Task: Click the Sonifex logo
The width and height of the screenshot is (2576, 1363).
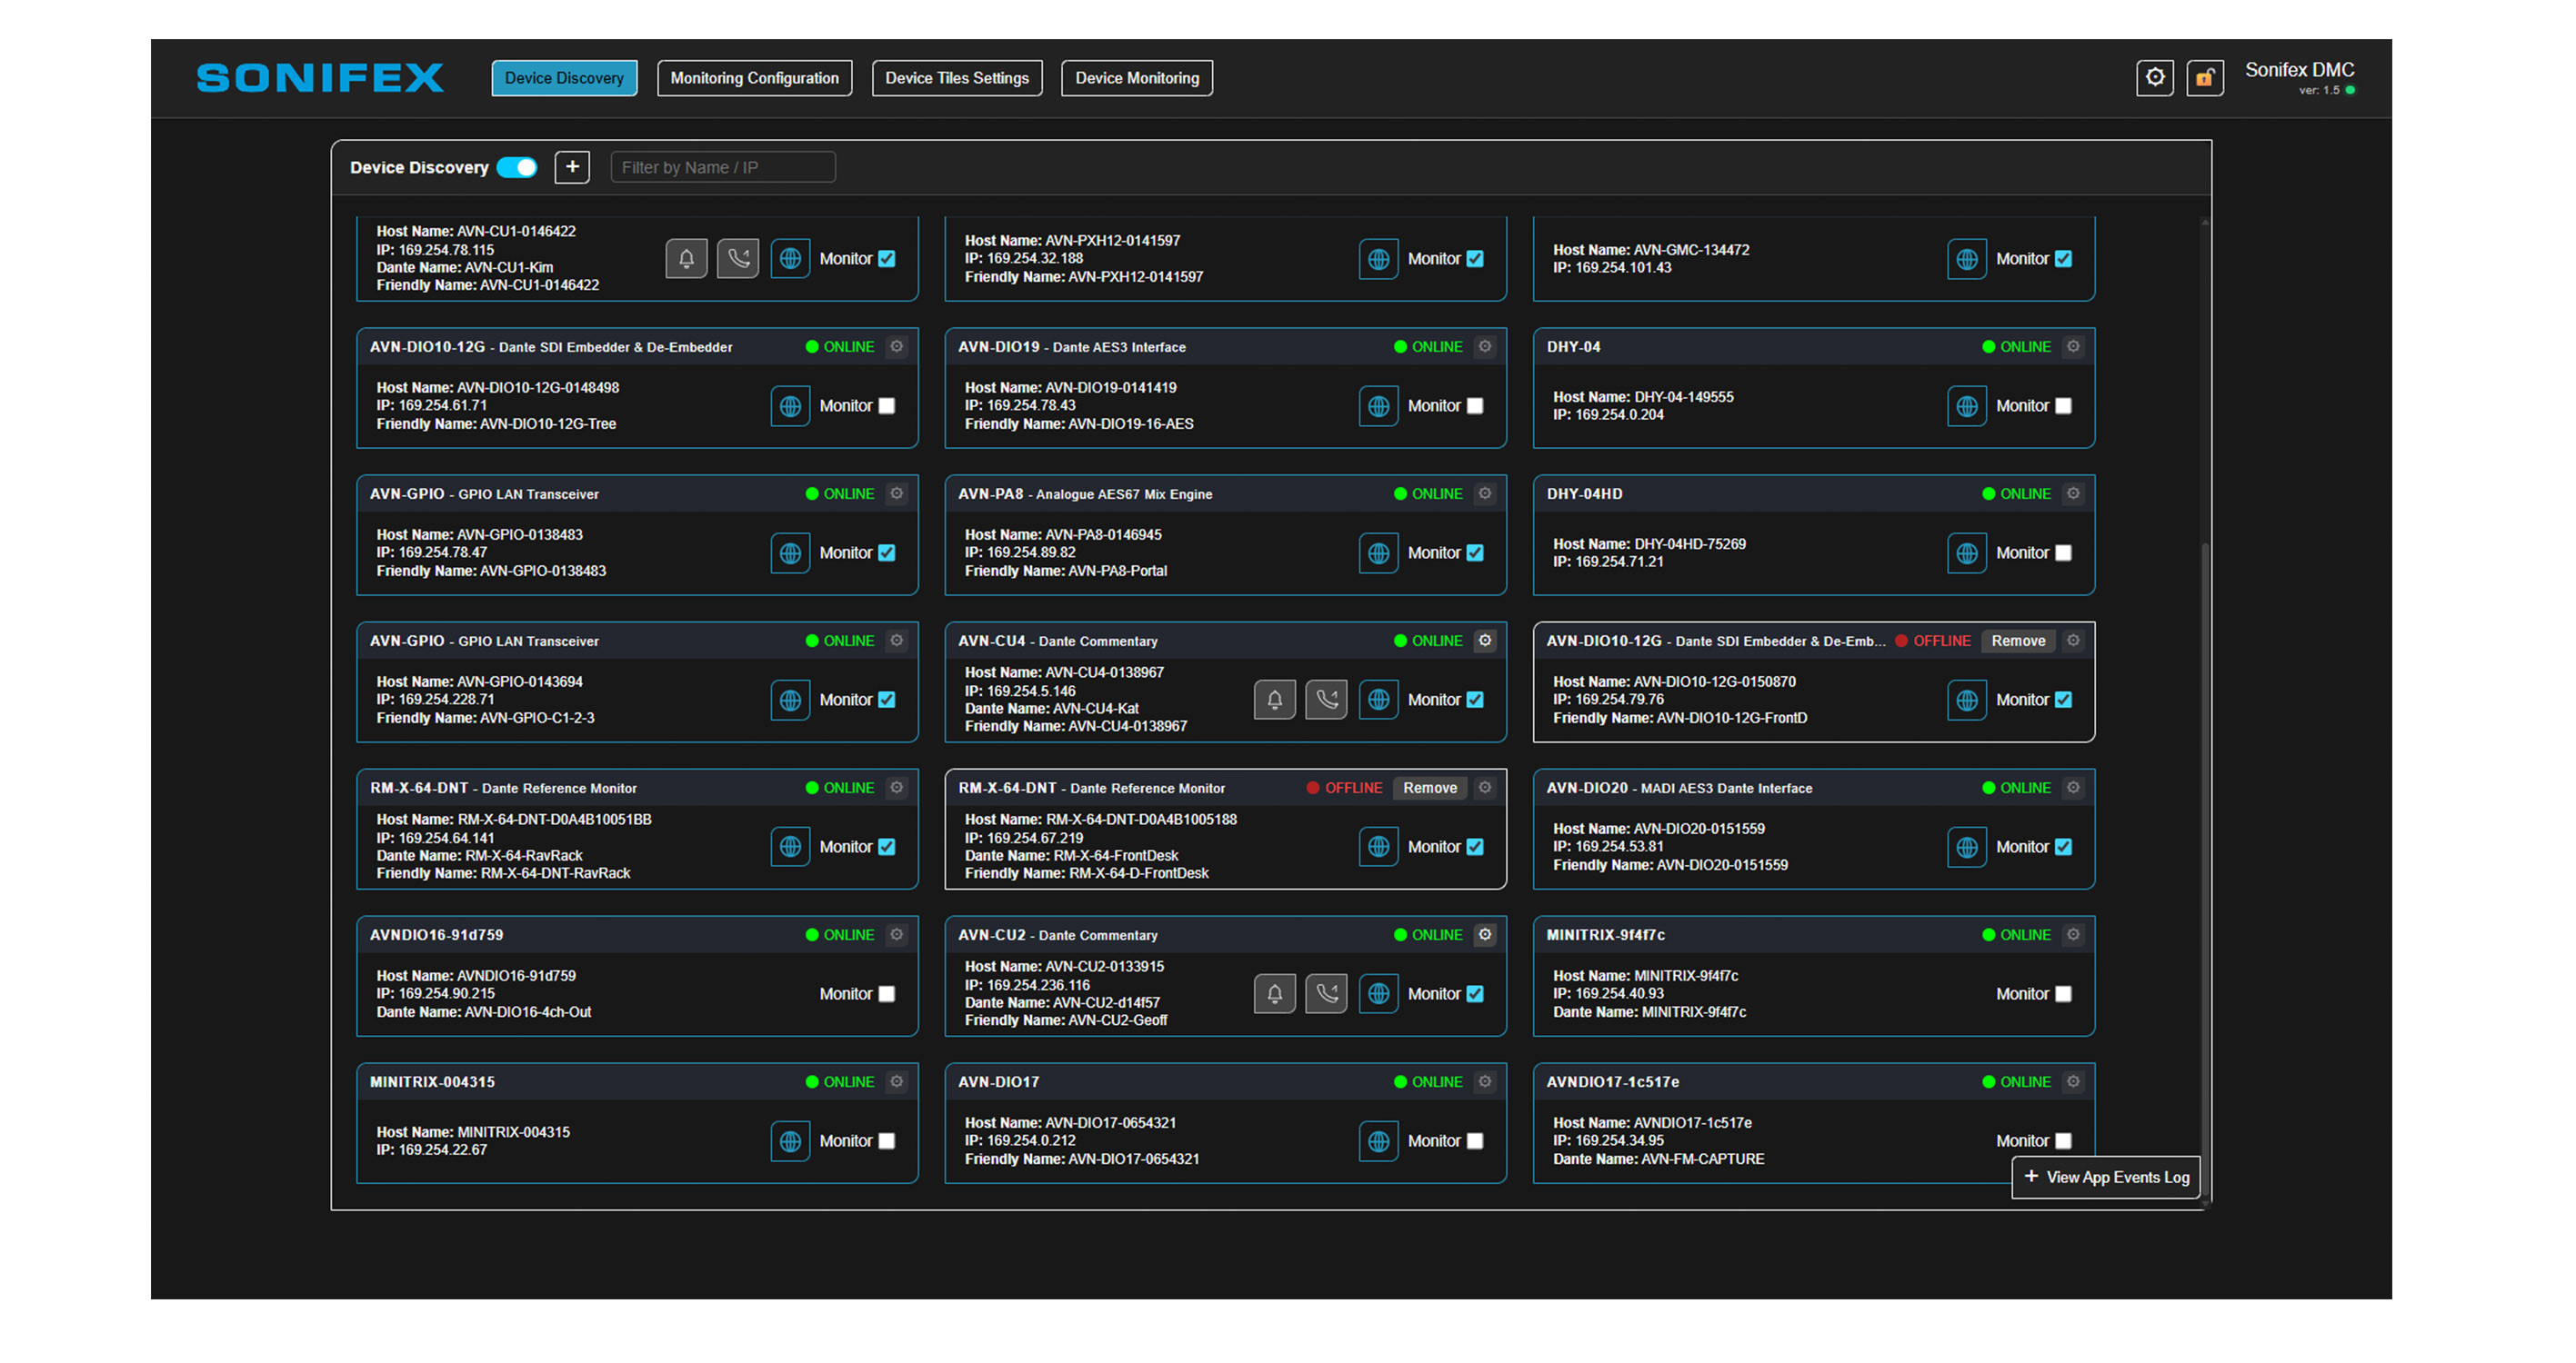Action: tap(320, 78)
